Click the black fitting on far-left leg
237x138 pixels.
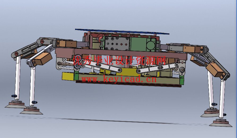[x=14, y=96]
